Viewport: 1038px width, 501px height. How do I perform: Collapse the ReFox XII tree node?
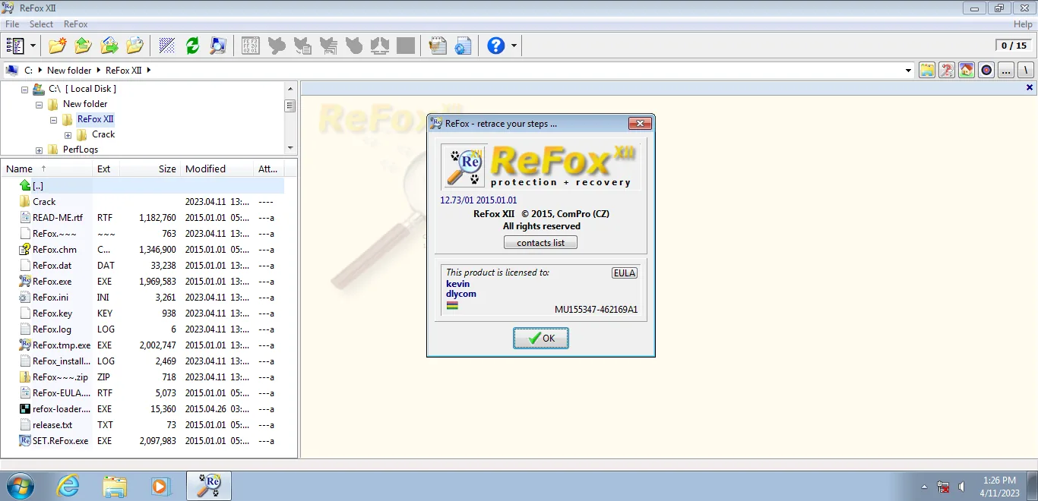[x=54, y=119]
